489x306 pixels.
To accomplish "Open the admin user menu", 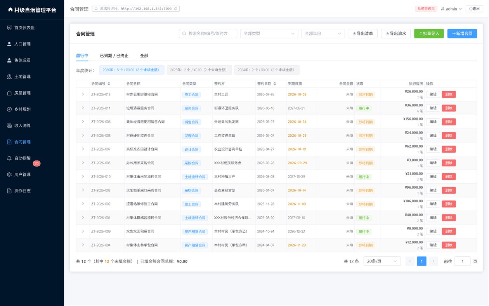I will [x=451, y=9].
